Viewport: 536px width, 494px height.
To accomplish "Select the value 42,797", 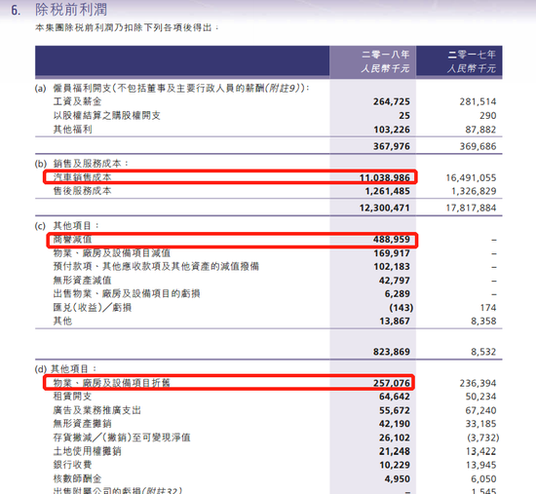I will coord(394,281).
